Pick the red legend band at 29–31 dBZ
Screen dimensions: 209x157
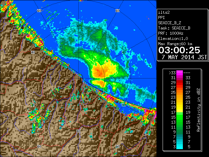point(180,83)
